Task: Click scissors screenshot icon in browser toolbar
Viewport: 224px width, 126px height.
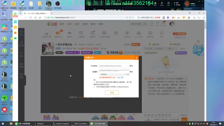Action: (178, 18)
